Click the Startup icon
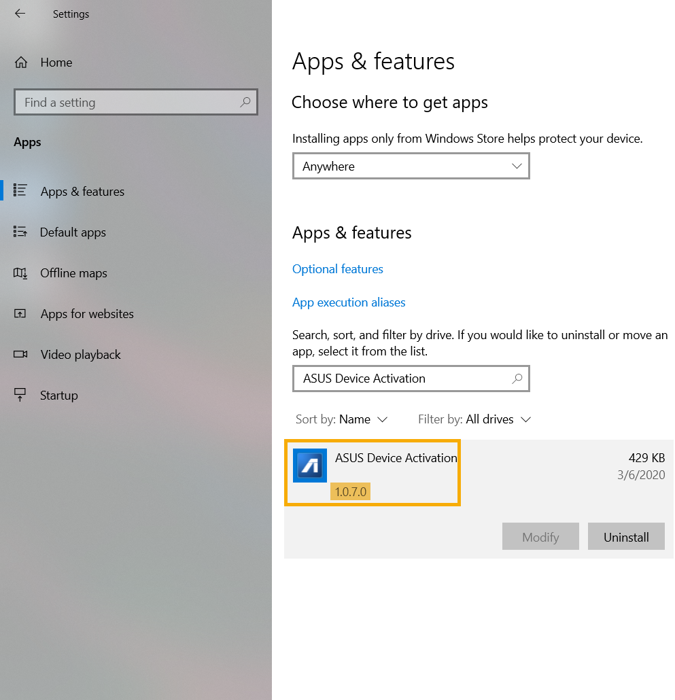 [20, 395]
